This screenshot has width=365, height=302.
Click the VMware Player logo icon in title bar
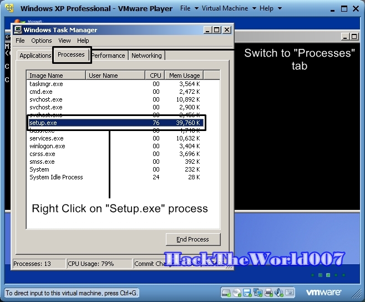[x=9, y=8]
